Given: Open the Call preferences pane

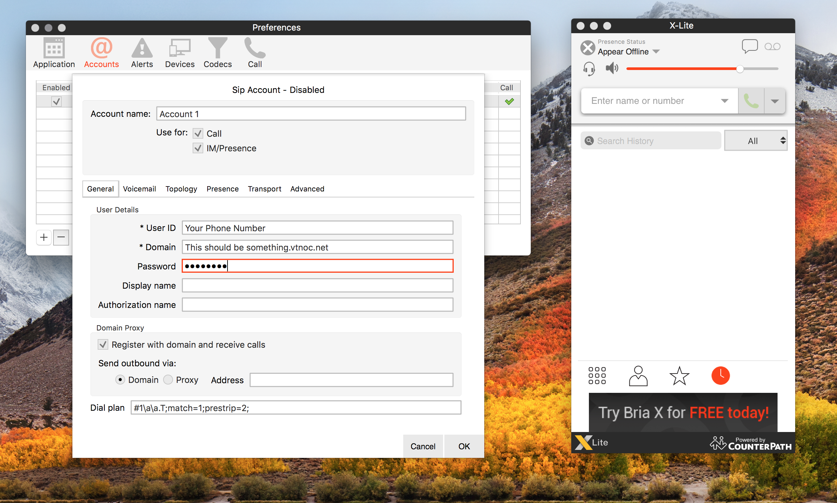Looking at the screenshot, I should [x=255, y=53].
